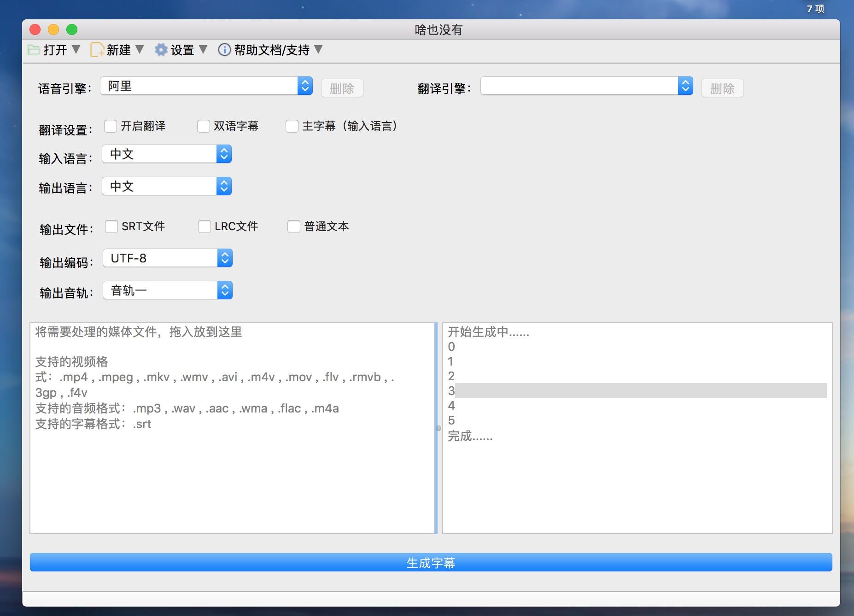Click the green zoom window button

pos(72,29)
